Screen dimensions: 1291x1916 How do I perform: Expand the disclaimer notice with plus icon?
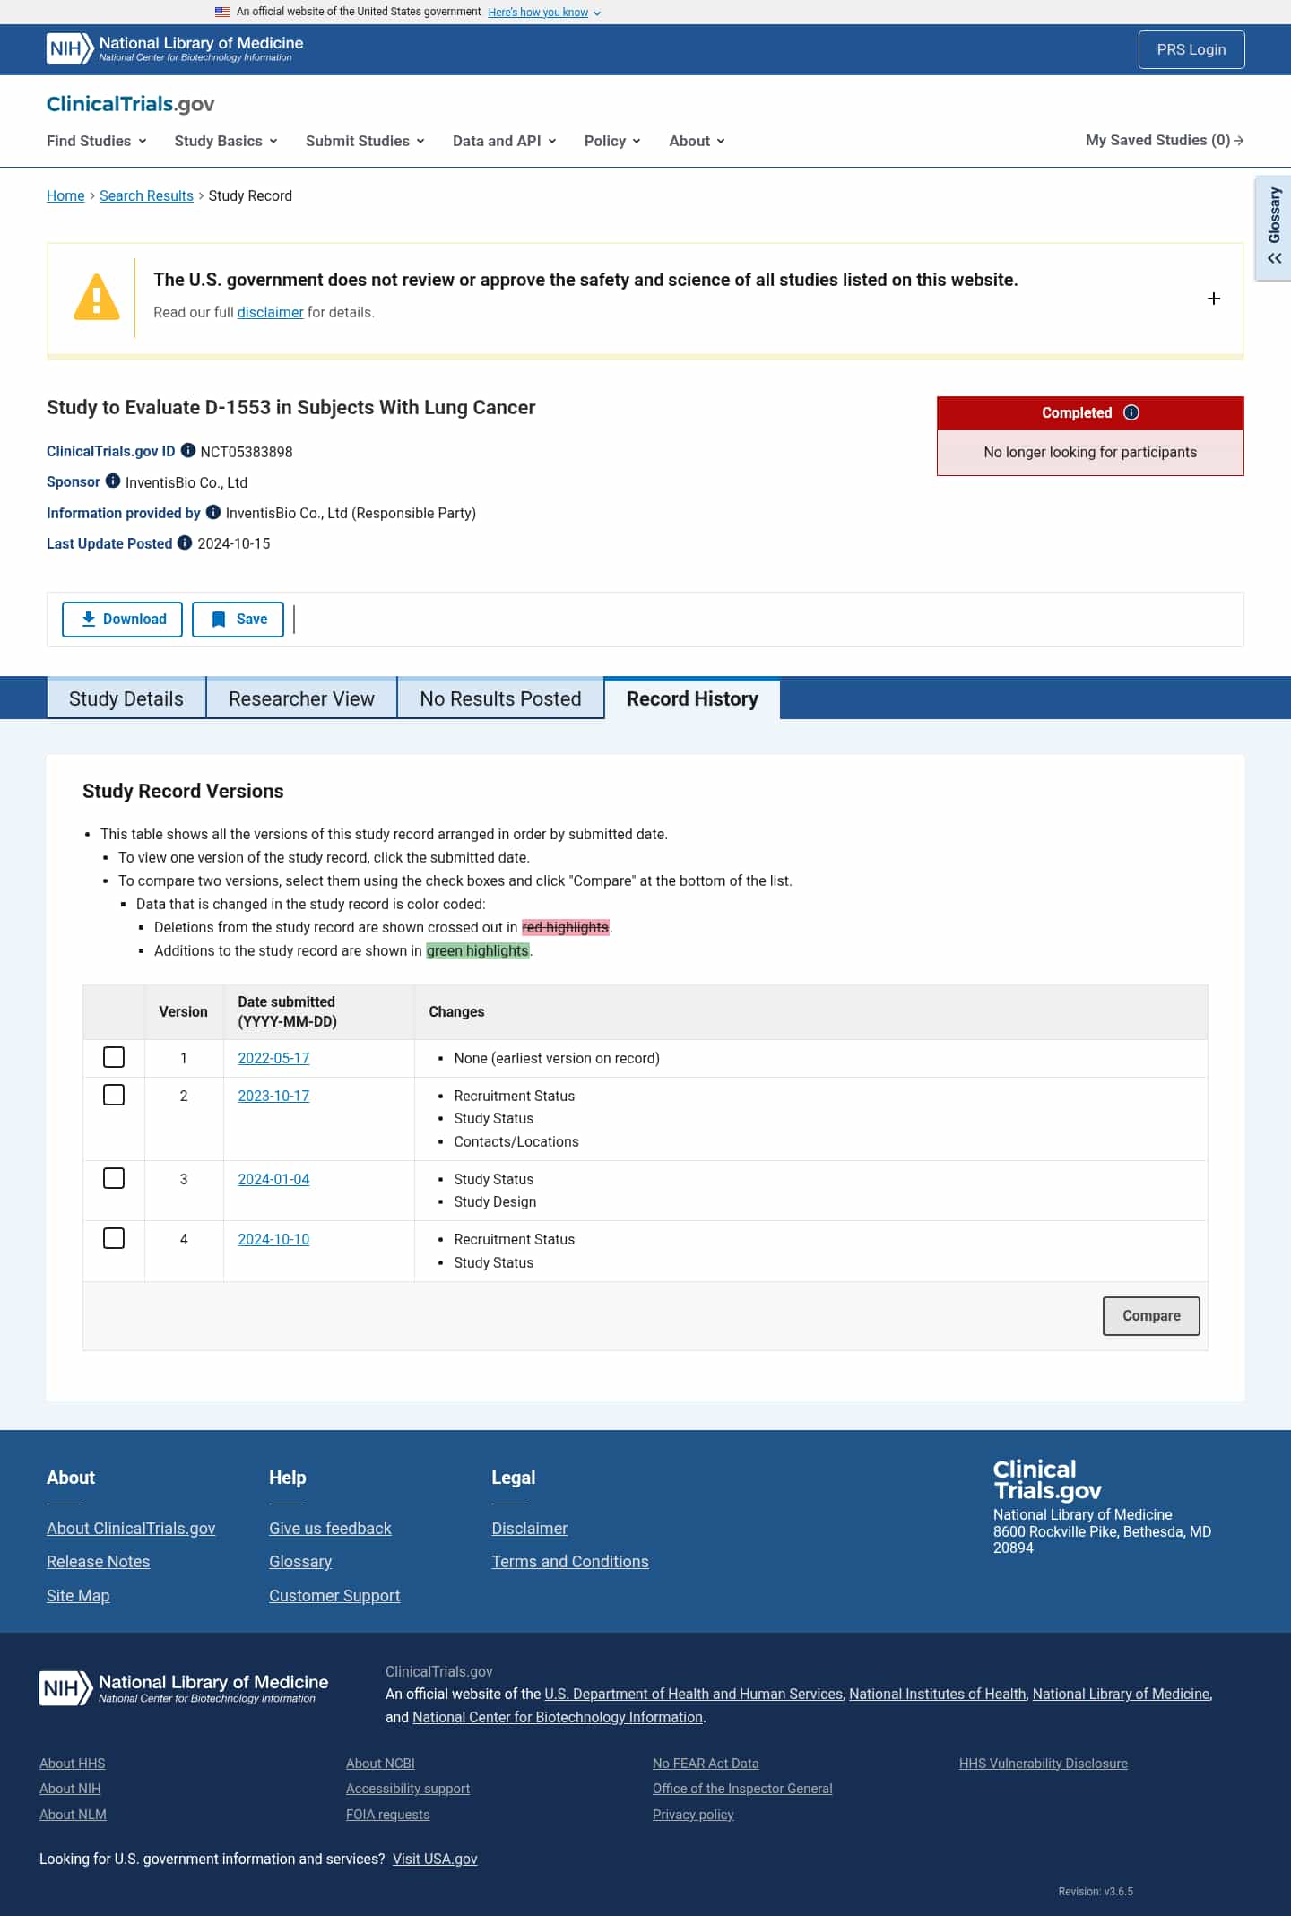(x=1214, y=299)
